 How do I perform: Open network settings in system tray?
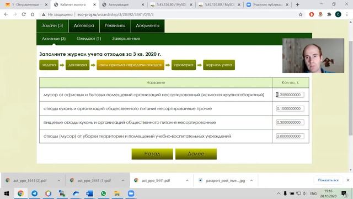[298, 193]
